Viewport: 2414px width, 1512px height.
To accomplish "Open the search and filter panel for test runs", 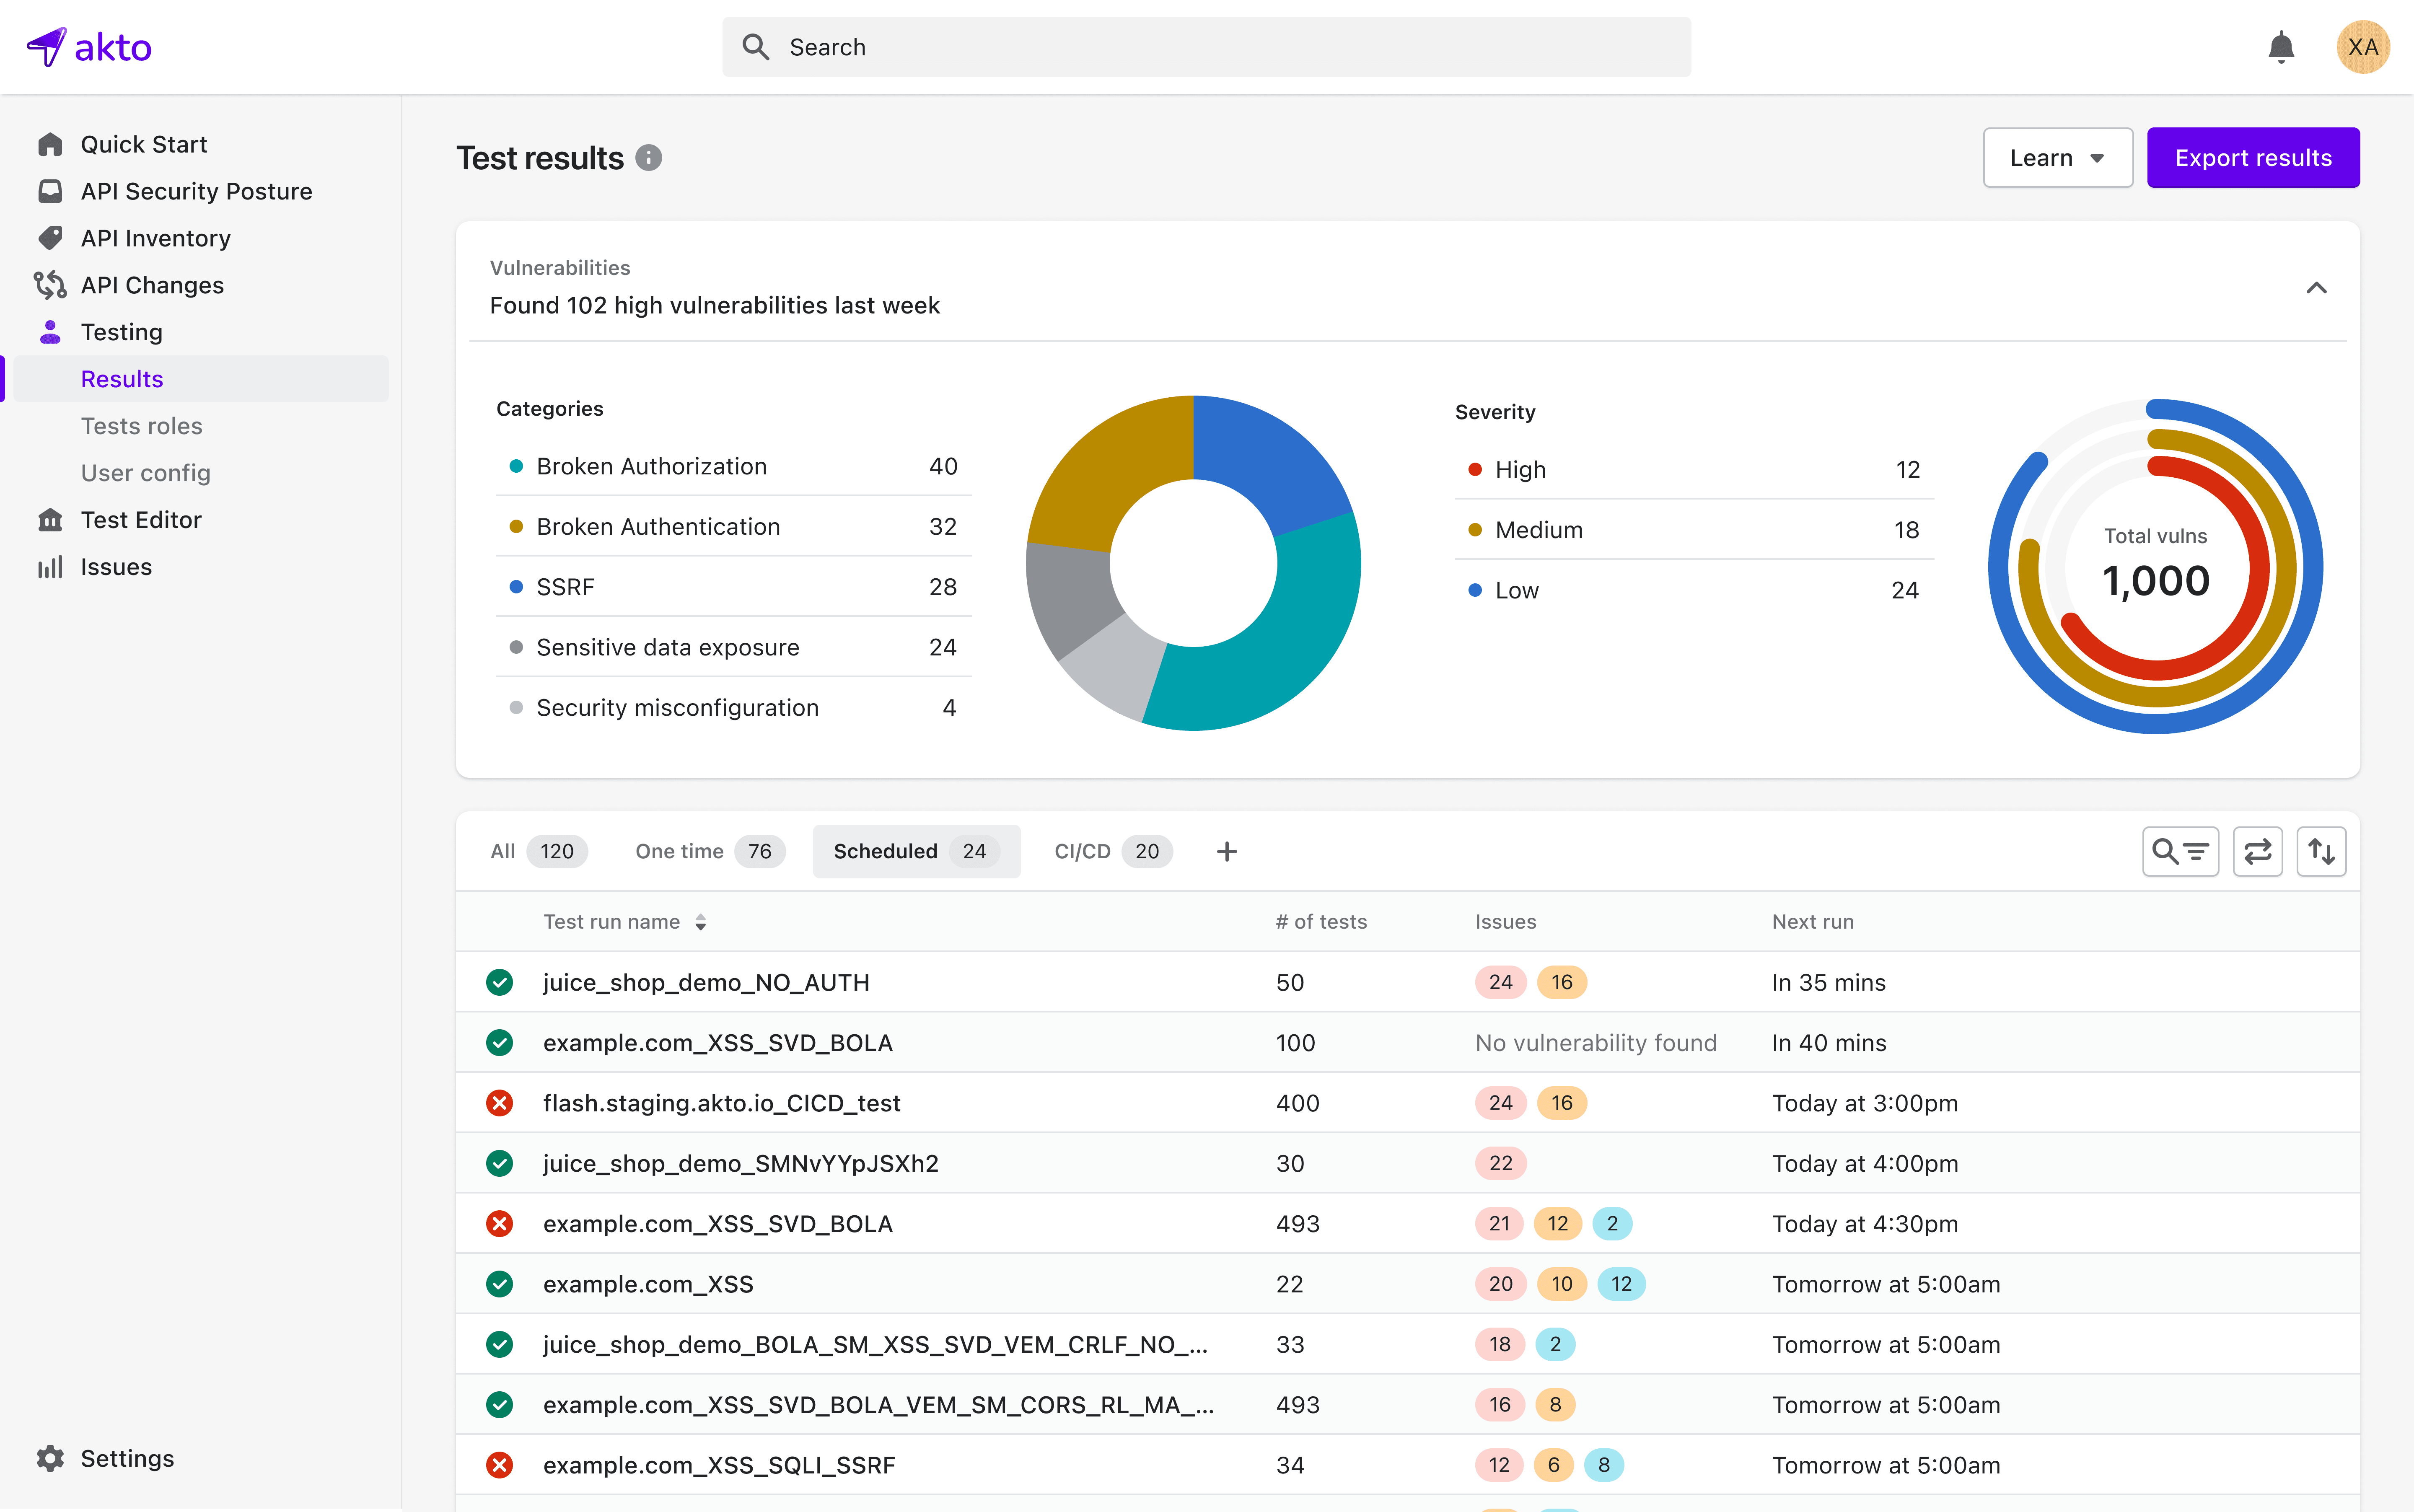I will point(2180,851).
